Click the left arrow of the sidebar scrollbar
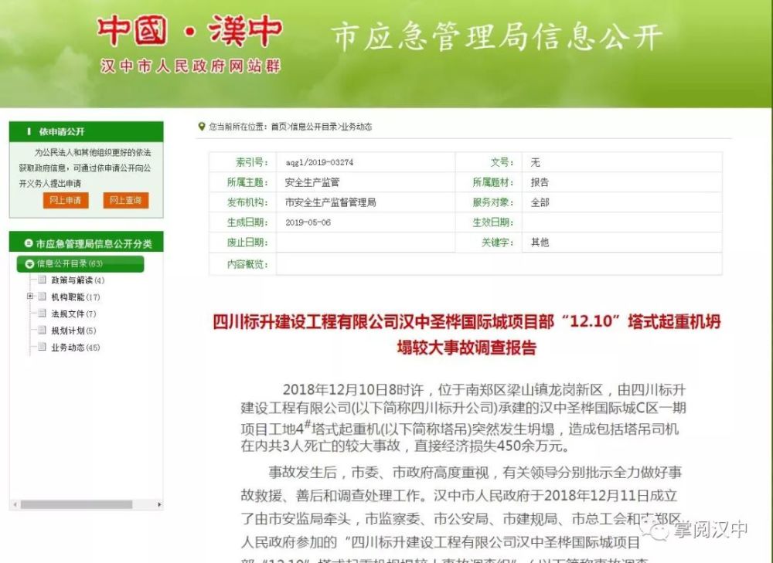This screenshot has height=563, width=773. tap(15, 504)
